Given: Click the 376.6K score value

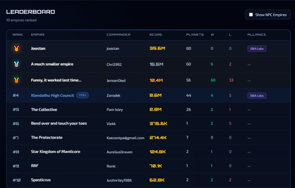Looking at the screenshot, I should point(158,123).
